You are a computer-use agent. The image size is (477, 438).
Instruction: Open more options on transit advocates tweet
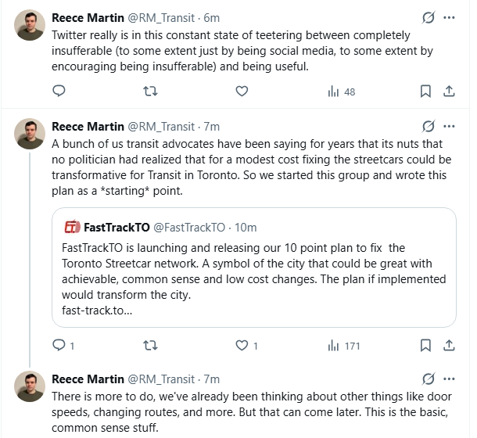tap(449, 126)
